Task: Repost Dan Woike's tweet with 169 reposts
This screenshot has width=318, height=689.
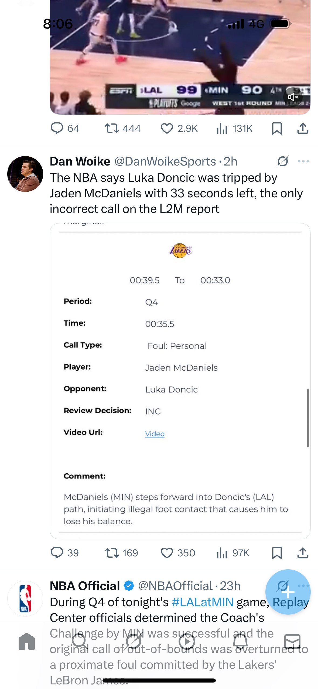Action: pos(121,553)
